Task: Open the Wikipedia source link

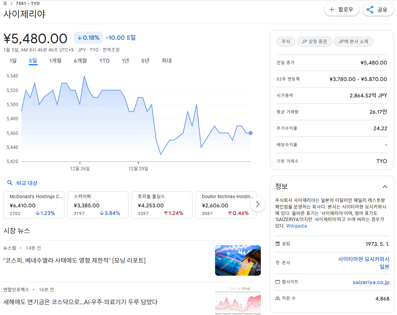Action: coord(296,226)
